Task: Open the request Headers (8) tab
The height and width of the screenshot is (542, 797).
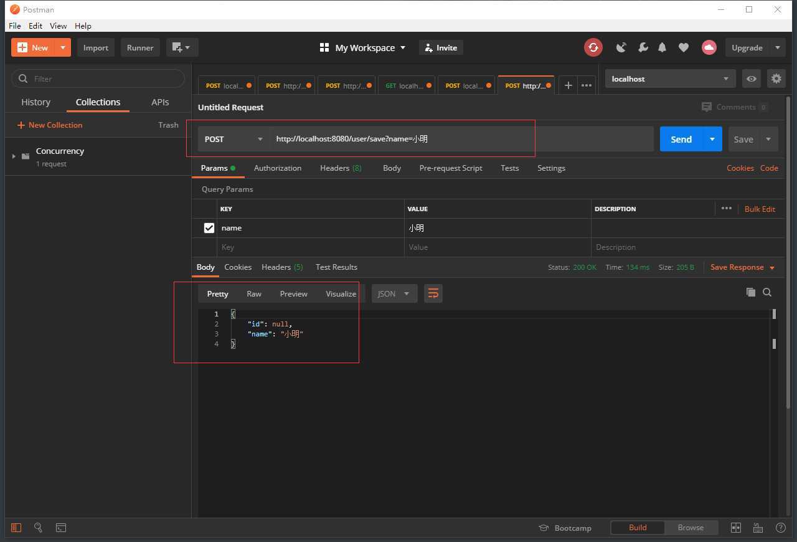Action: [341, 168]
